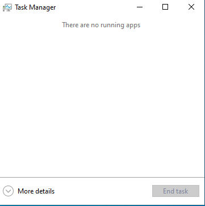Click the "Task Manager" title text
Viewport: 205px width, 206px height.
[x=35, y=7]
